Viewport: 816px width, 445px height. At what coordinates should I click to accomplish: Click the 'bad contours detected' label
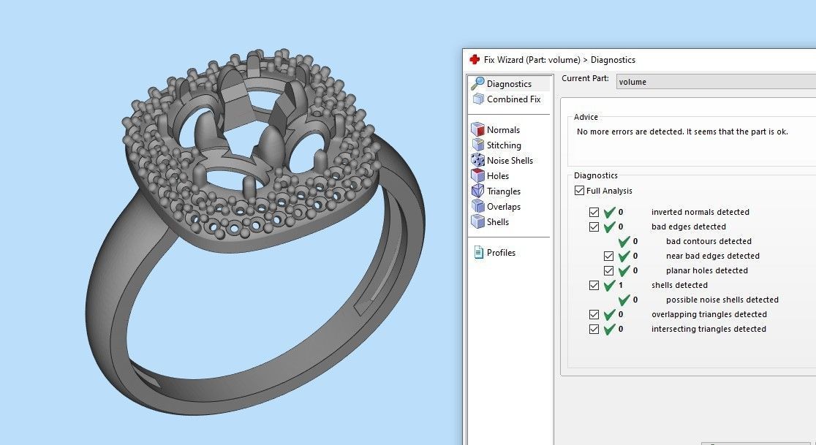pyautogui.click(x=709, y=241)
